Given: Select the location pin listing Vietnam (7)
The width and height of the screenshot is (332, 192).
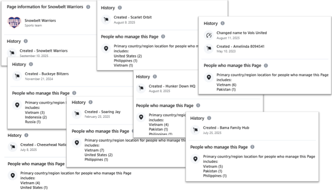Looking at the screenshot, I should click(77, 143).
